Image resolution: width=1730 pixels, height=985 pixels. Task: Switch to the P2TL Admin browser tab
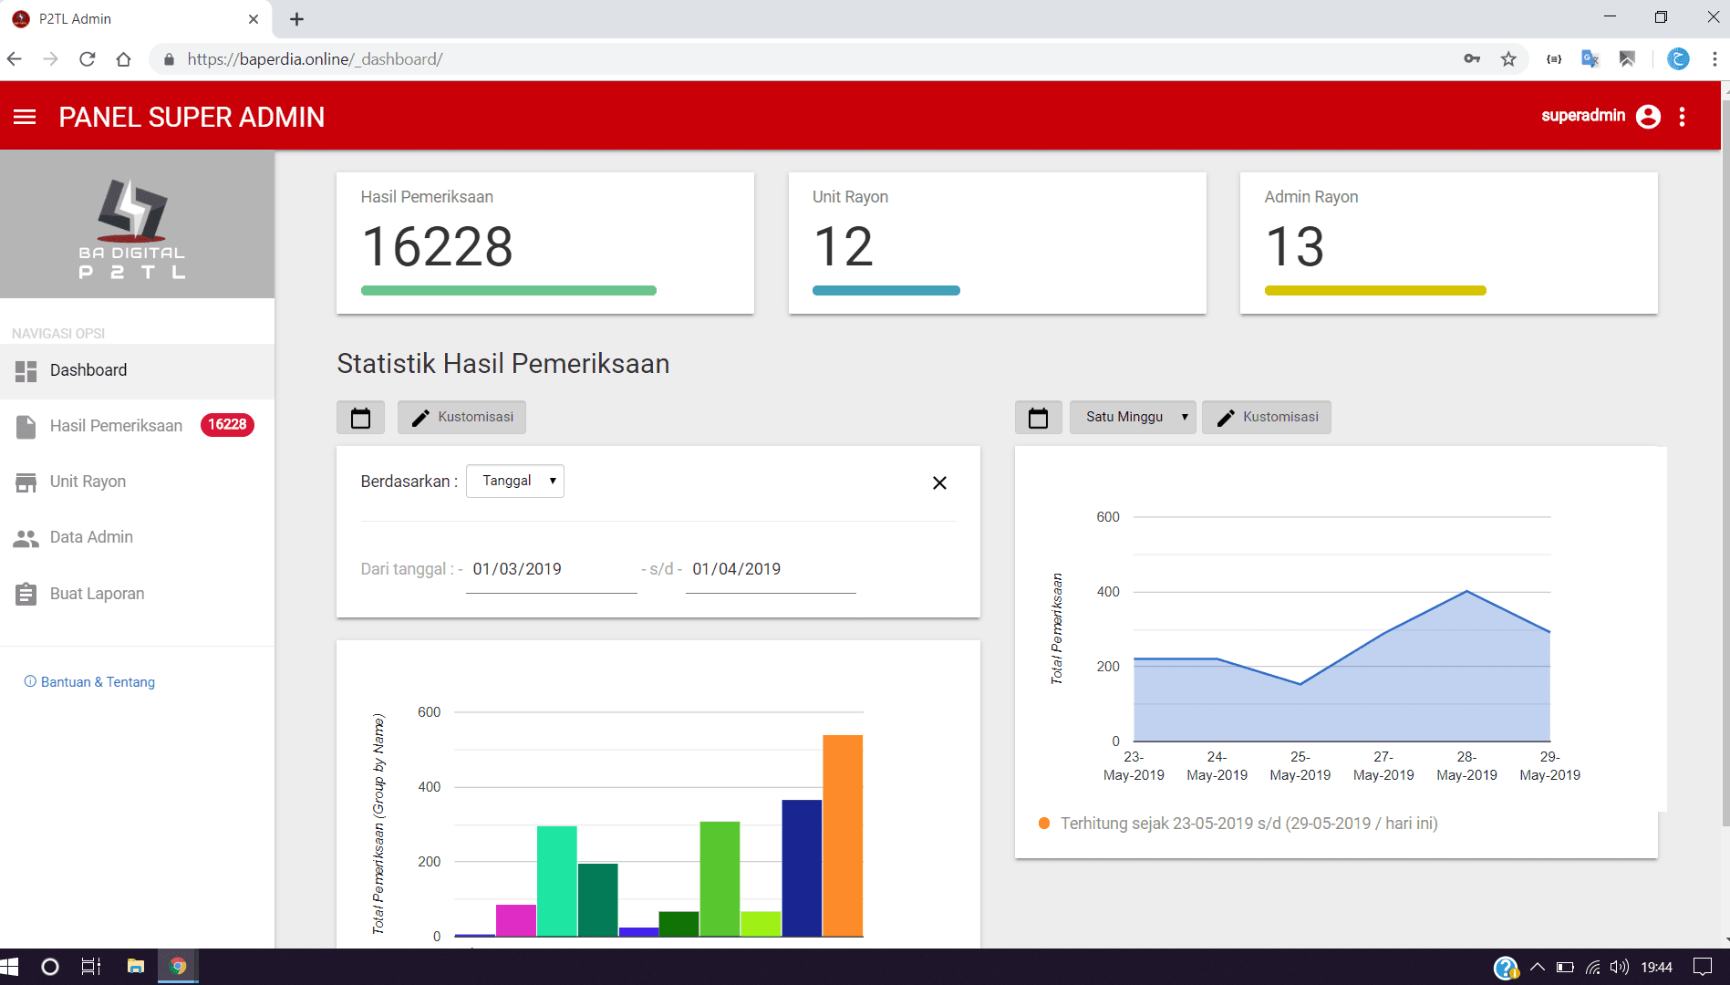click(137, 19)
